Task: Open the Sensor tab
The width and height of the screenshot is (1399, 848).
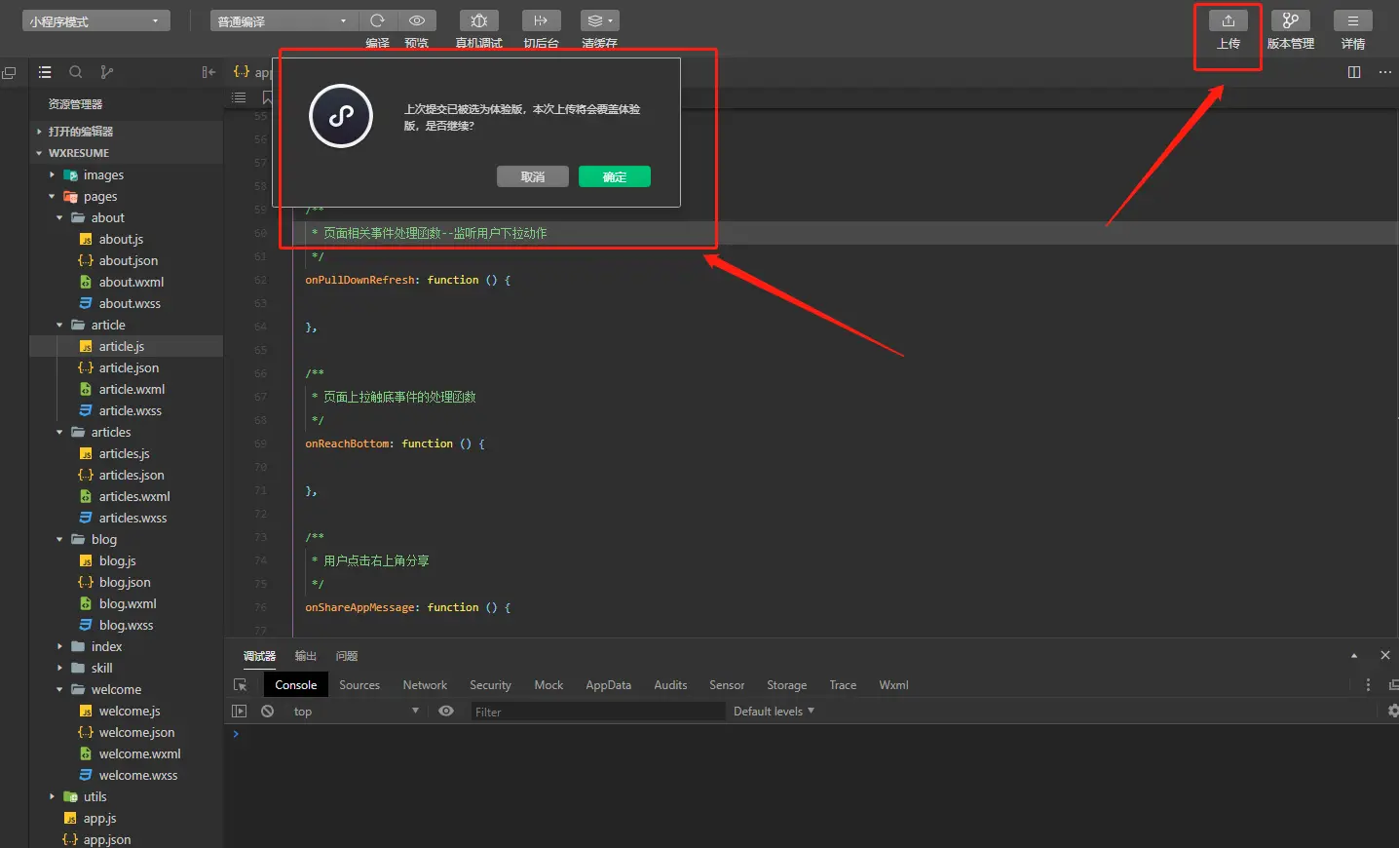Action: click(x=727, y=685)
